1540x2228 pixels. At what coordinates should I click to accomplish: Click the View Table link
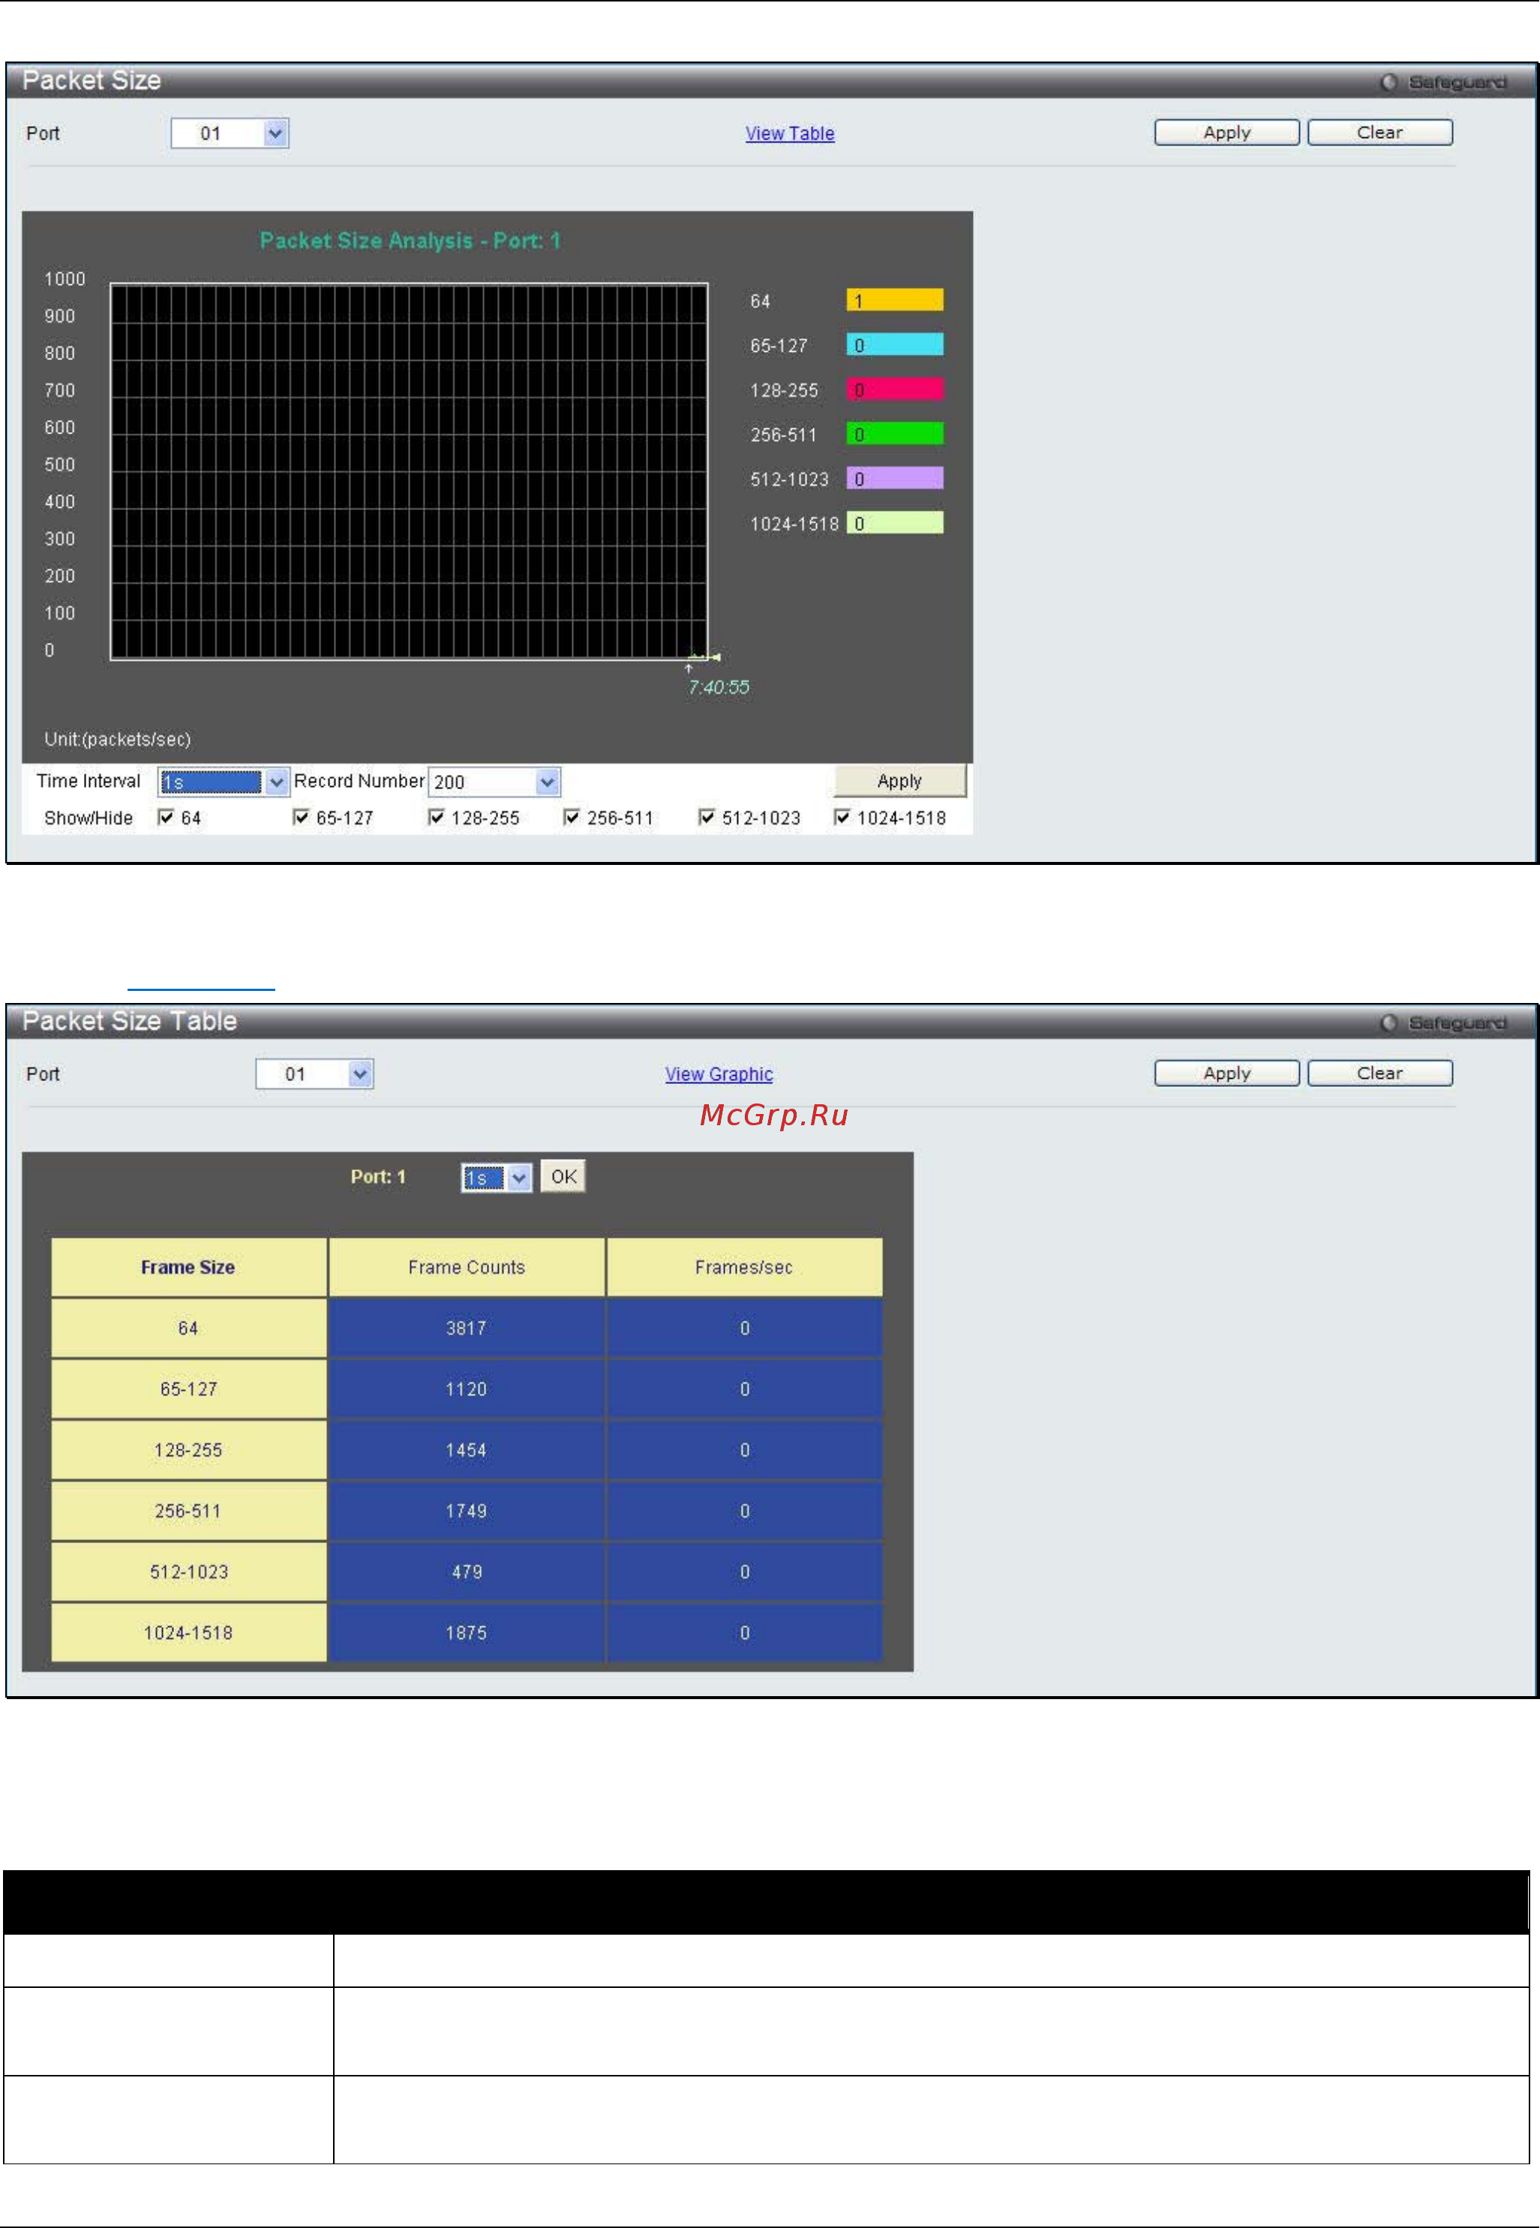[x=789, y=134]
